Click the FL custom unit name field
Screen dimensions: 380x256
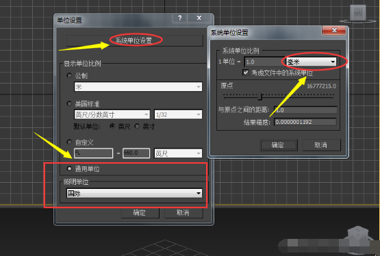click(x=94, y=153)
